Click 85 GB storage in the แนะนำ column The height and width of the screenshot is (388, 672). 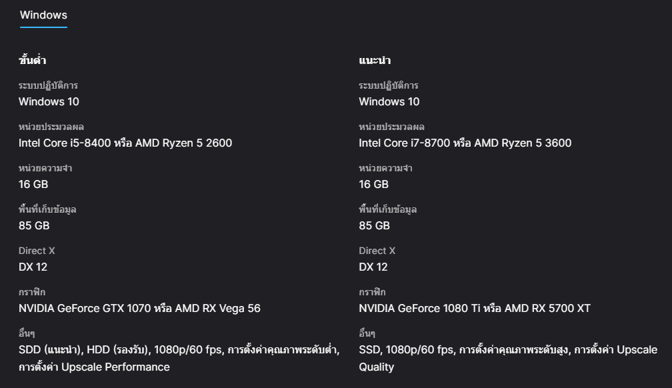(x=374, y=225)
